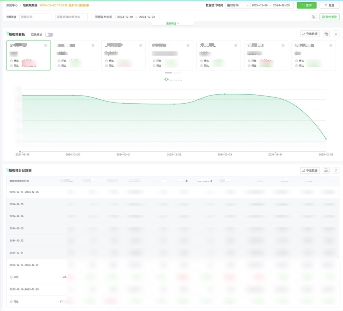Select active carousel page indicator under cards
343x311 pixels.
pos(168,73)
